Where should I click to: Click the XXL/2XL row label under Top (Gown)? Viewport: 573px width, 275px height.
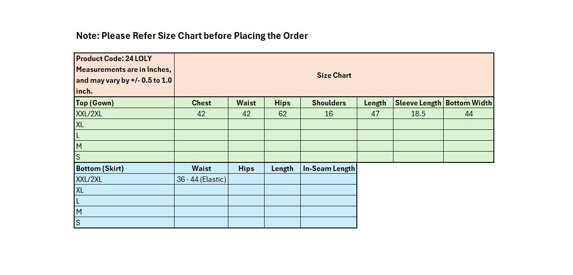click(124, 114)
